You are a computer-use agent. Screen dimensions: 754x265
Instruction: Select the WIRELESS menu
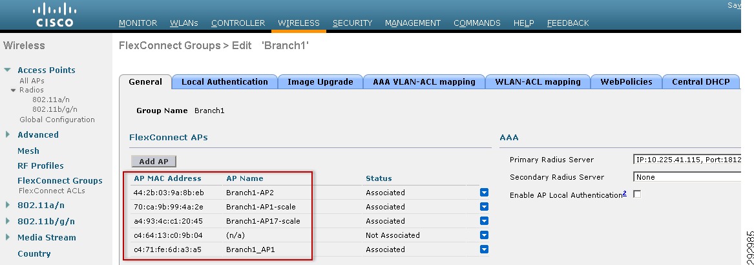pos(298,23)
